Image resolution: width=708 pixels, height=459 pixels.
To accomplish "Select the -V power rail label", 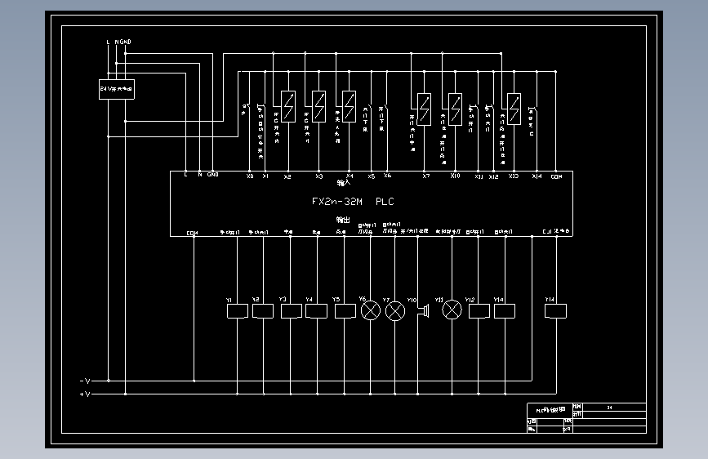I will click(x=85, y=381).
